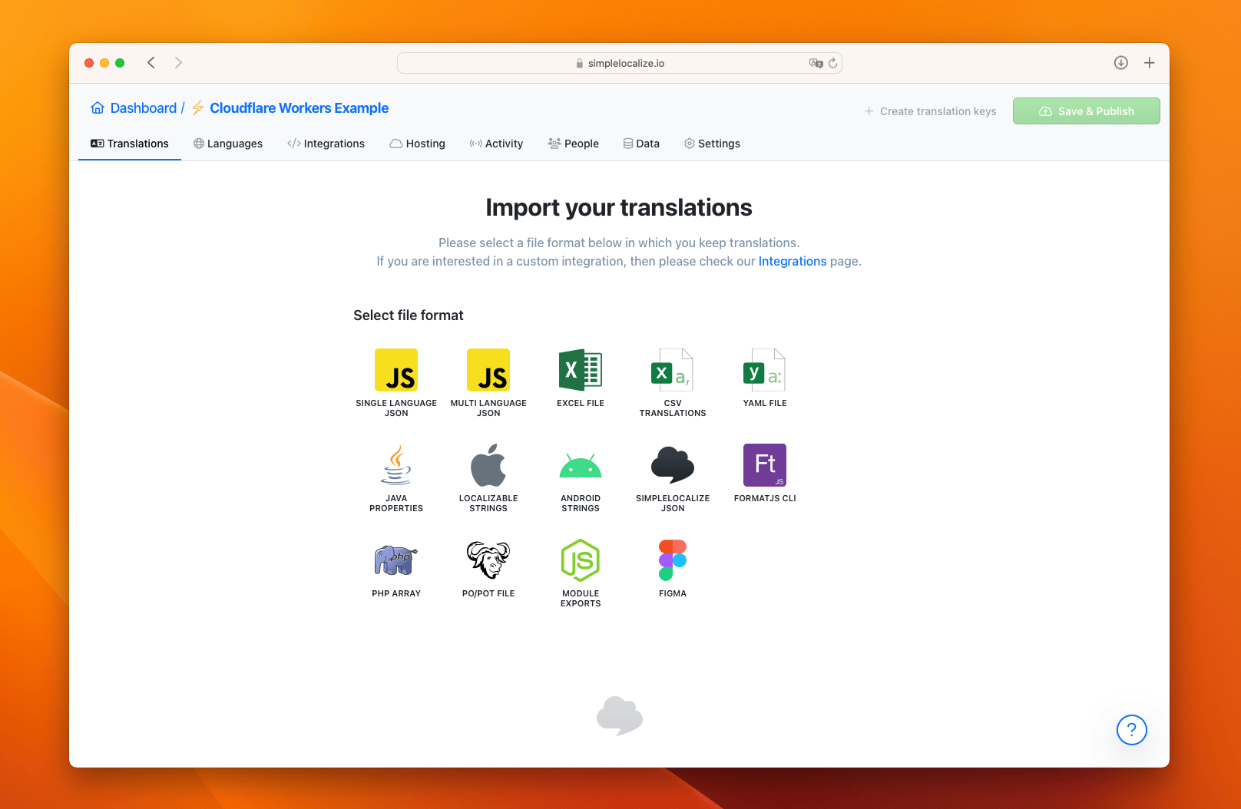Pick the FormatJS CLI icon
Screen dimensions: 1241x809
point(765,465)
